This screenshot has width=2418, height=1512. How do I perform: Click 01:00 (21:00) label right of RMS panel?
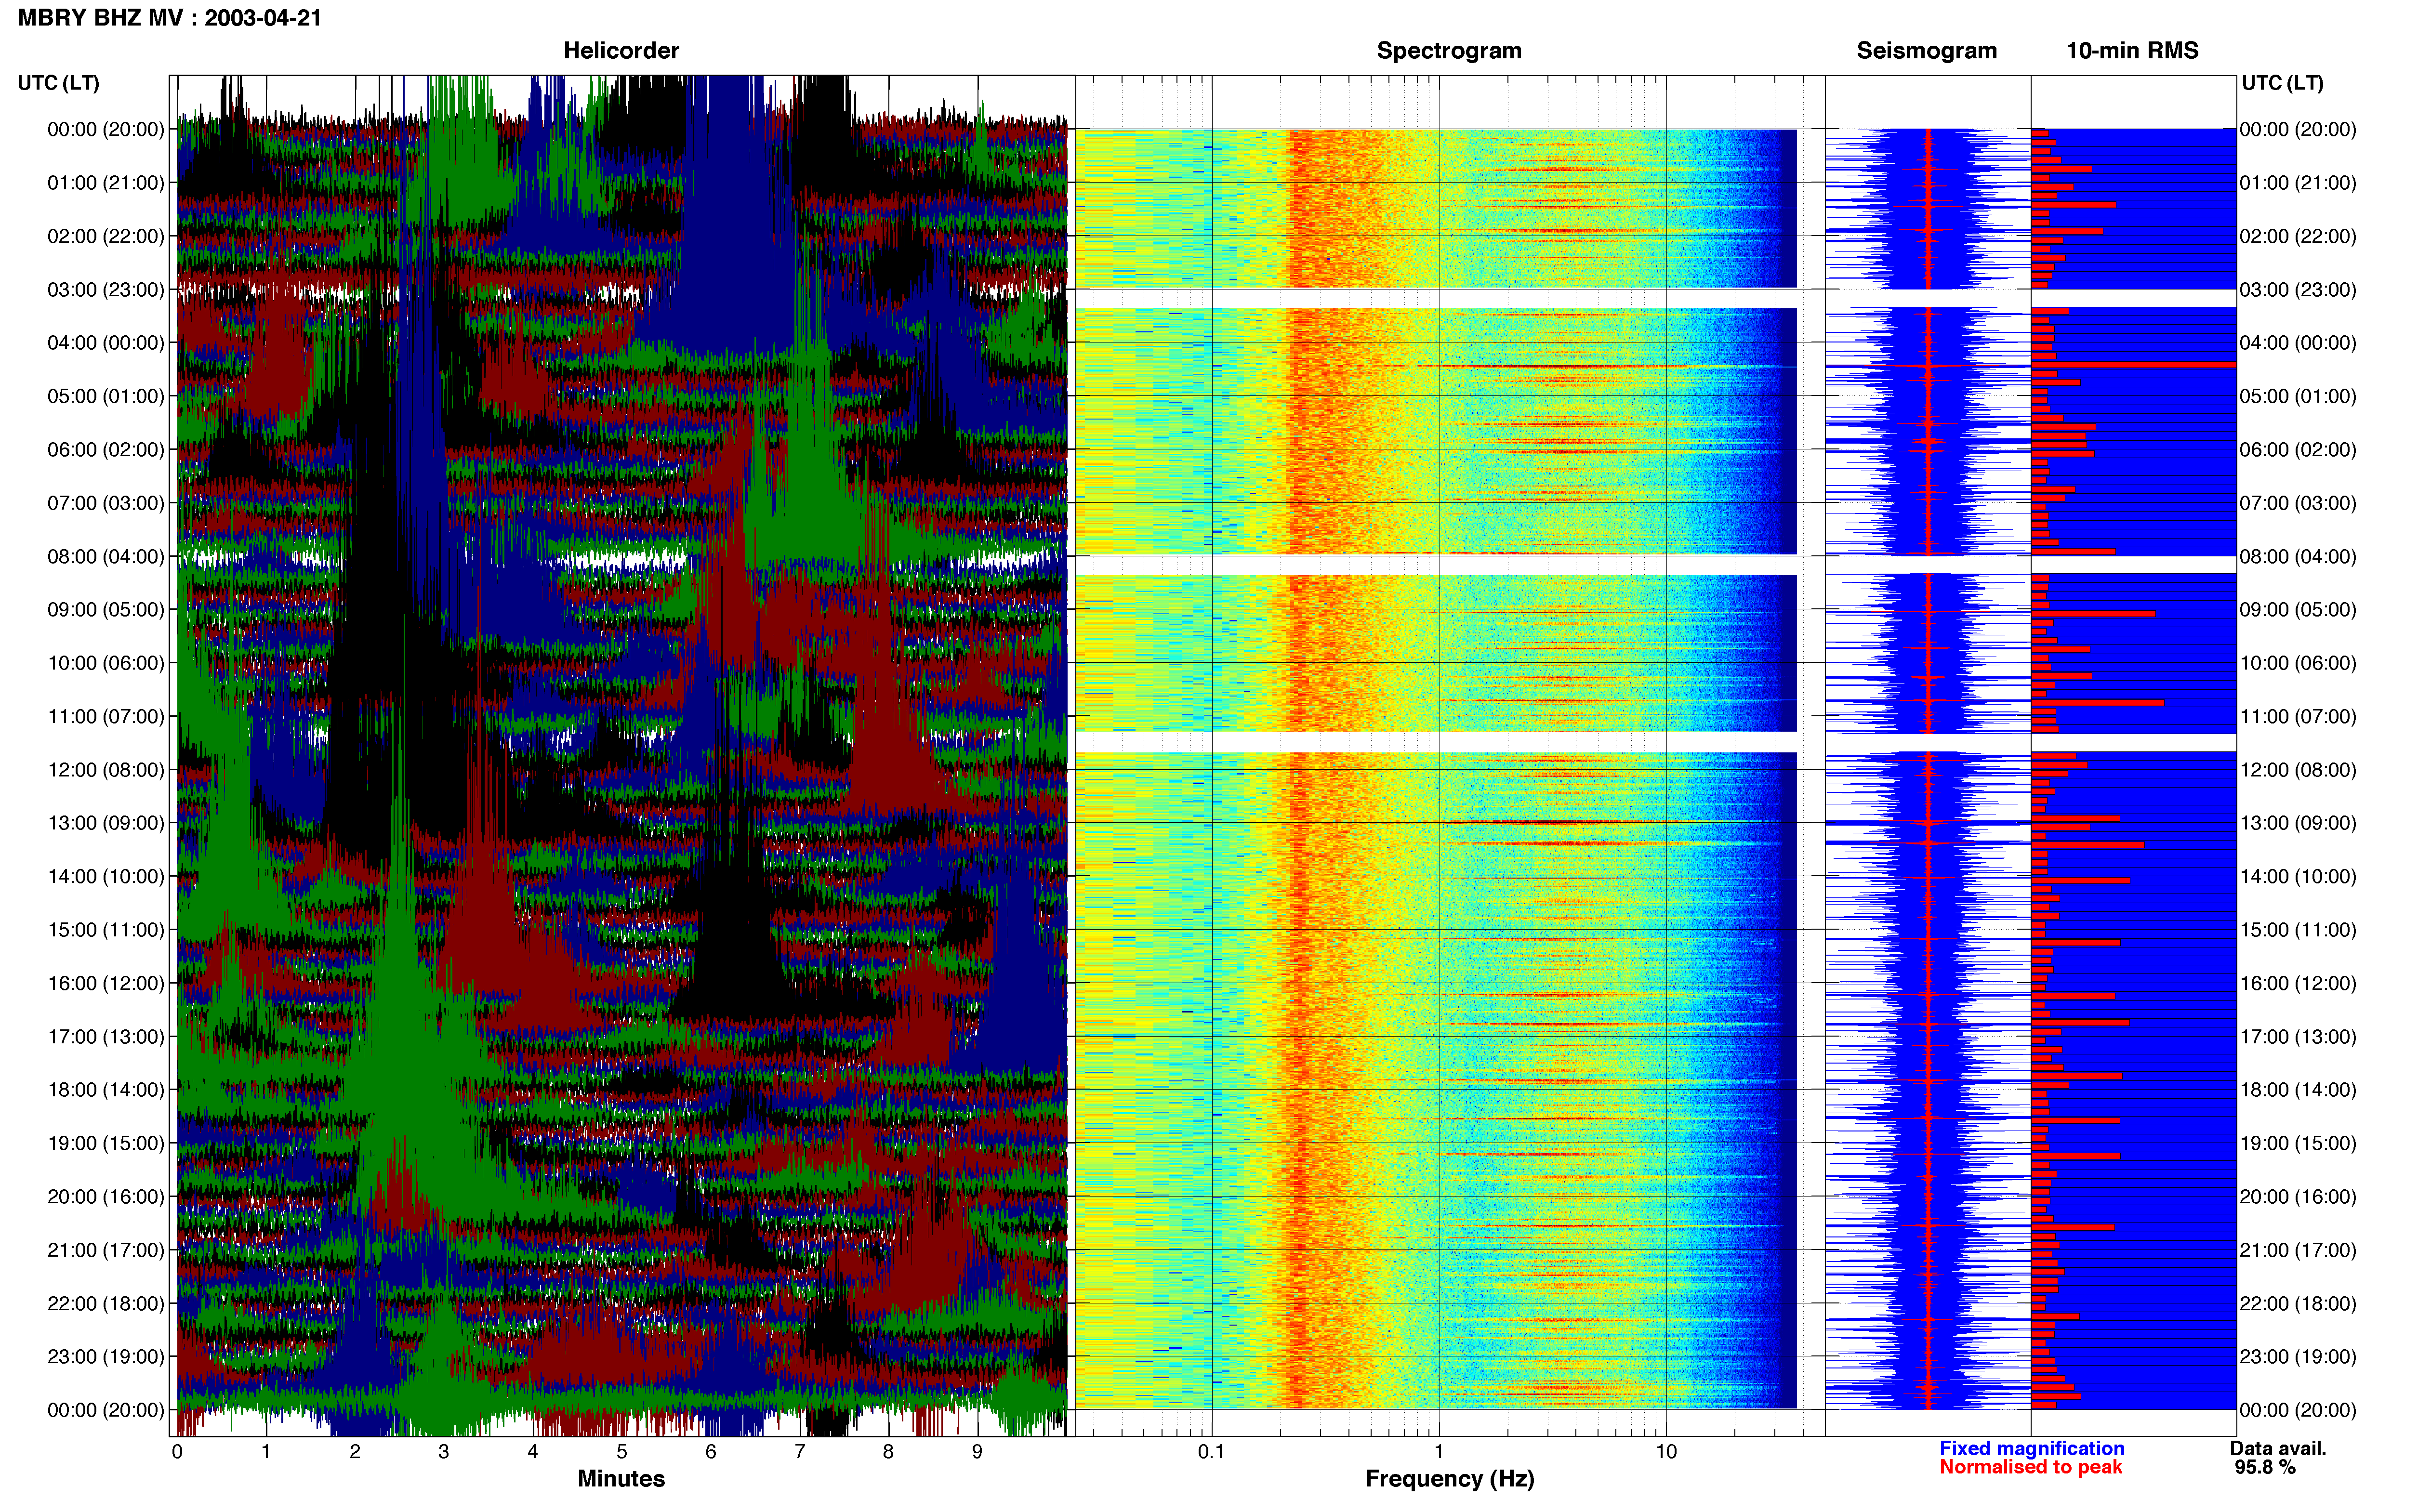2298,183
